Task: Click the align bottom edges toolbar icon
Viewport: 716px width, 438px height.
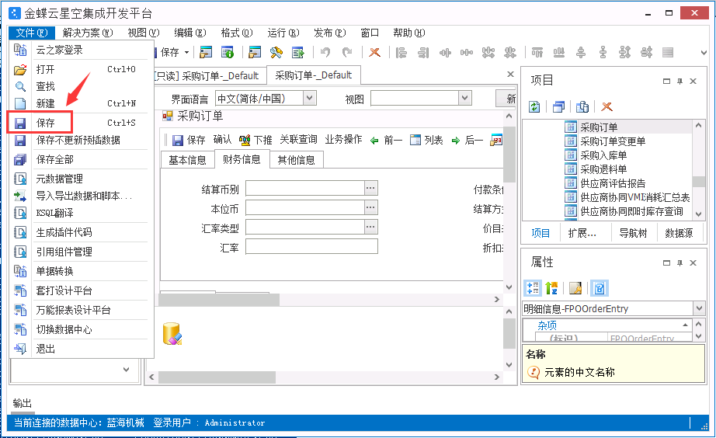Action: point(559,53)
